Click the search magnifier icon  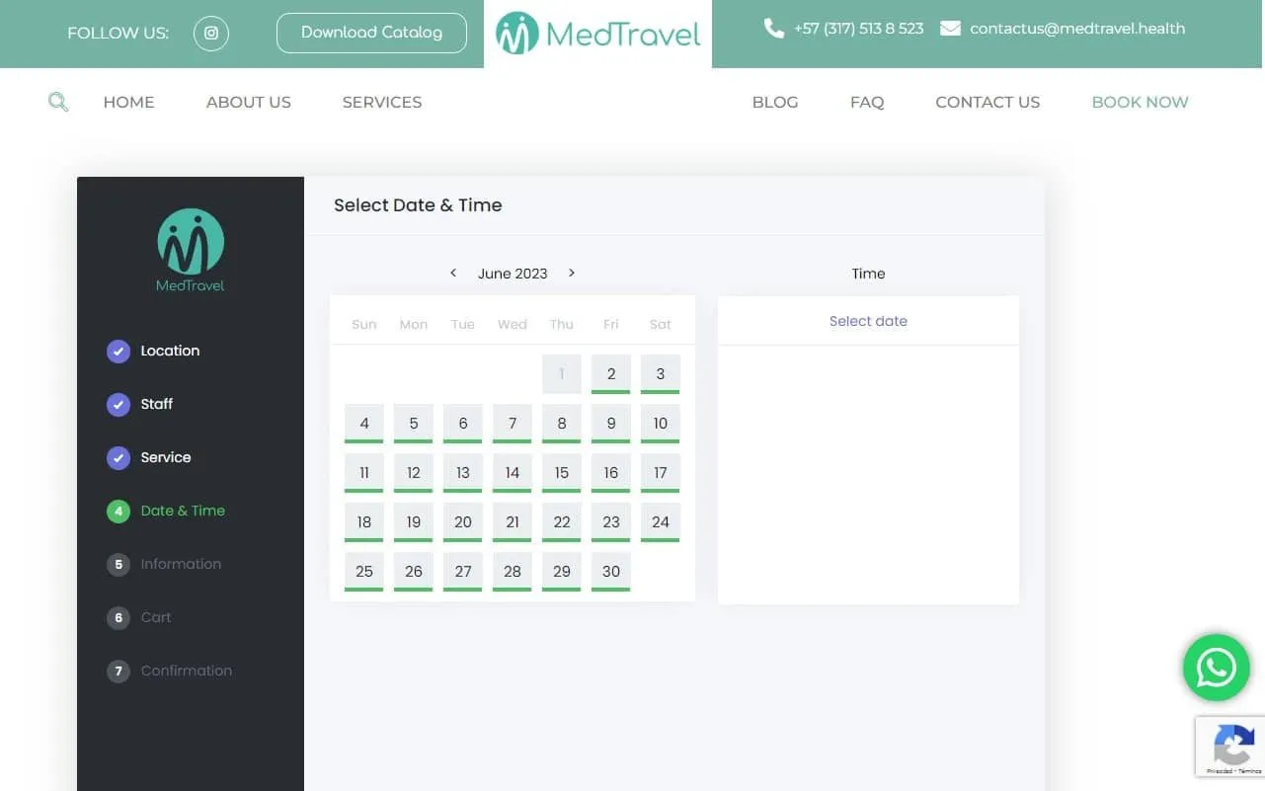(58, 102)
